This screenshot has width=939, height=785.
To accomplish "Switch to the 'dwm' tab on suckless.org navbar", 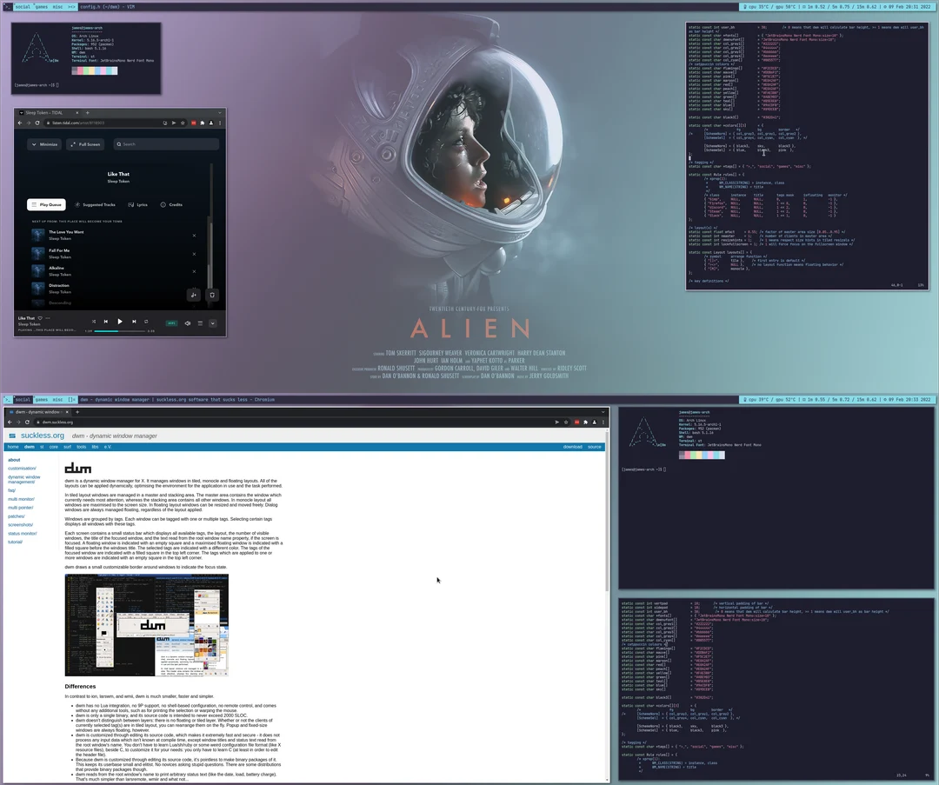I will 29,446.
